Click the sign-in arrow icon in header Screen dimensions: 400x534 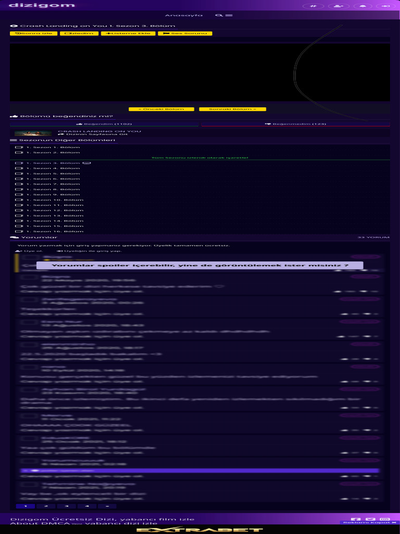[x=386, y=6]
